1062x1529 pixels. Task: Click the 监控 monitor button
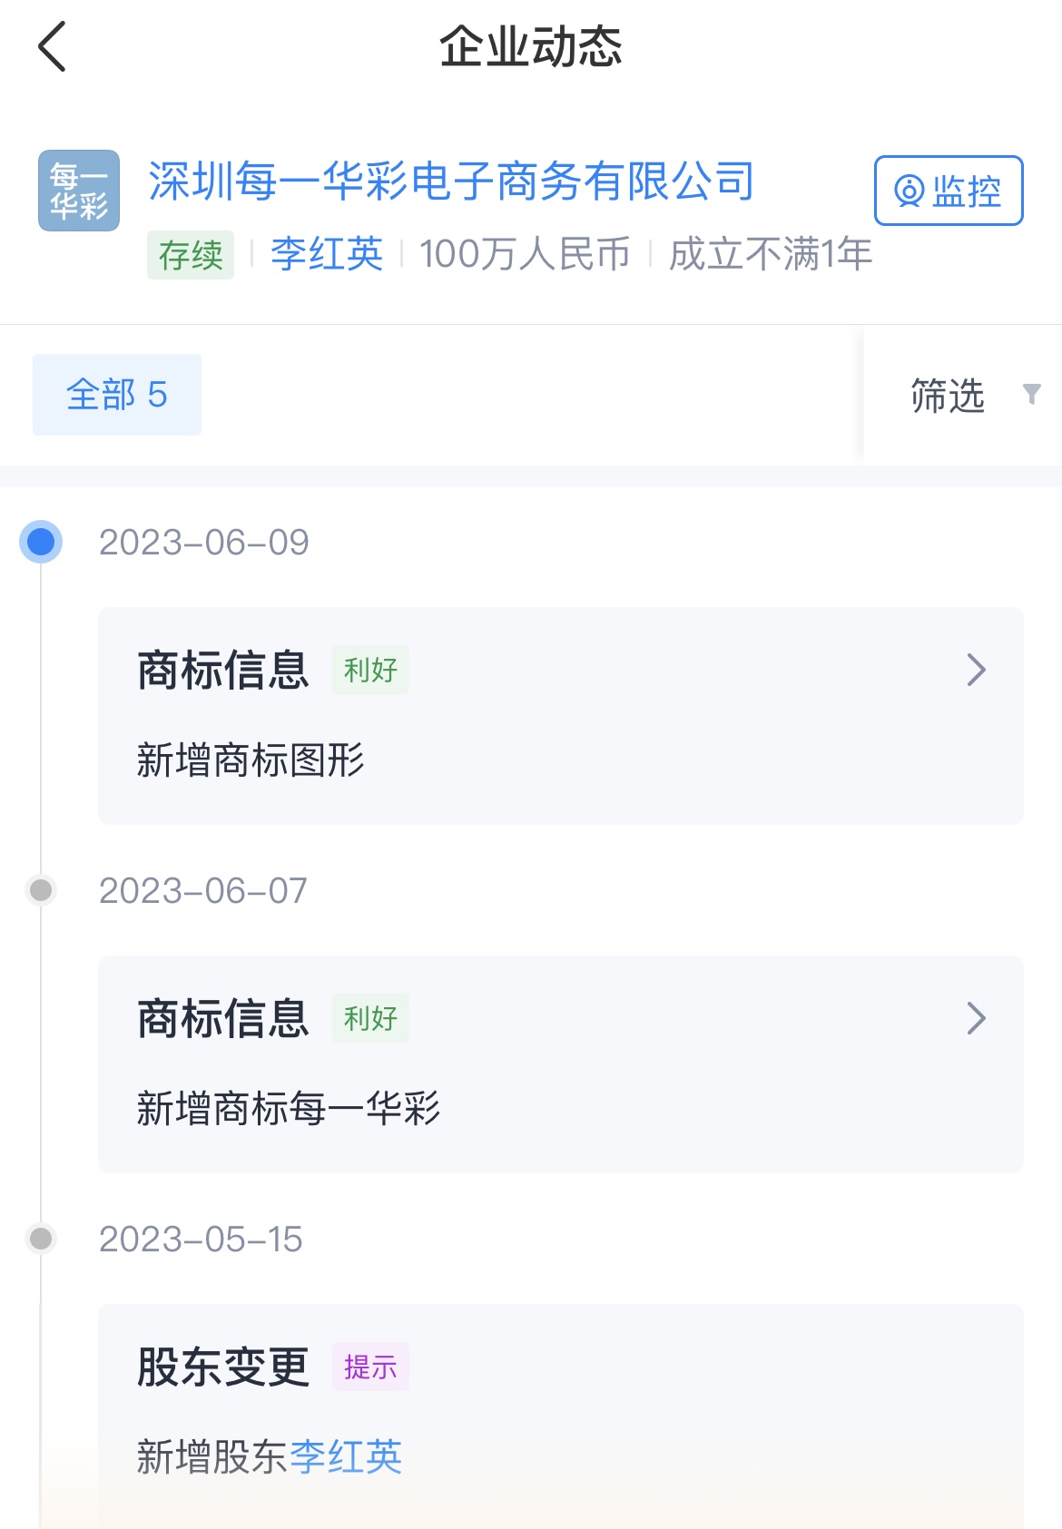[949, 191]
